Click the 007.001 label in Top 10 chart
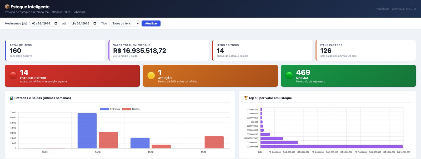This screenshot has height=159, width=421. click(254, 122)
